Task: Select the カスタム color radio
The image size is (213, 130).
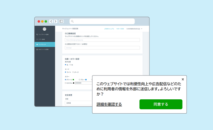Action: pyautogui.click(x=65, y=83)
